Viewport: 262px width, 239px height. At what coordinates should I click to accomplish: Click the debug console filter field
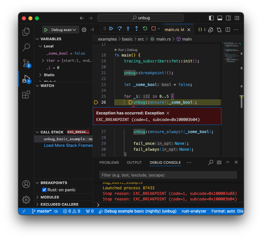[x=168, y=175]
